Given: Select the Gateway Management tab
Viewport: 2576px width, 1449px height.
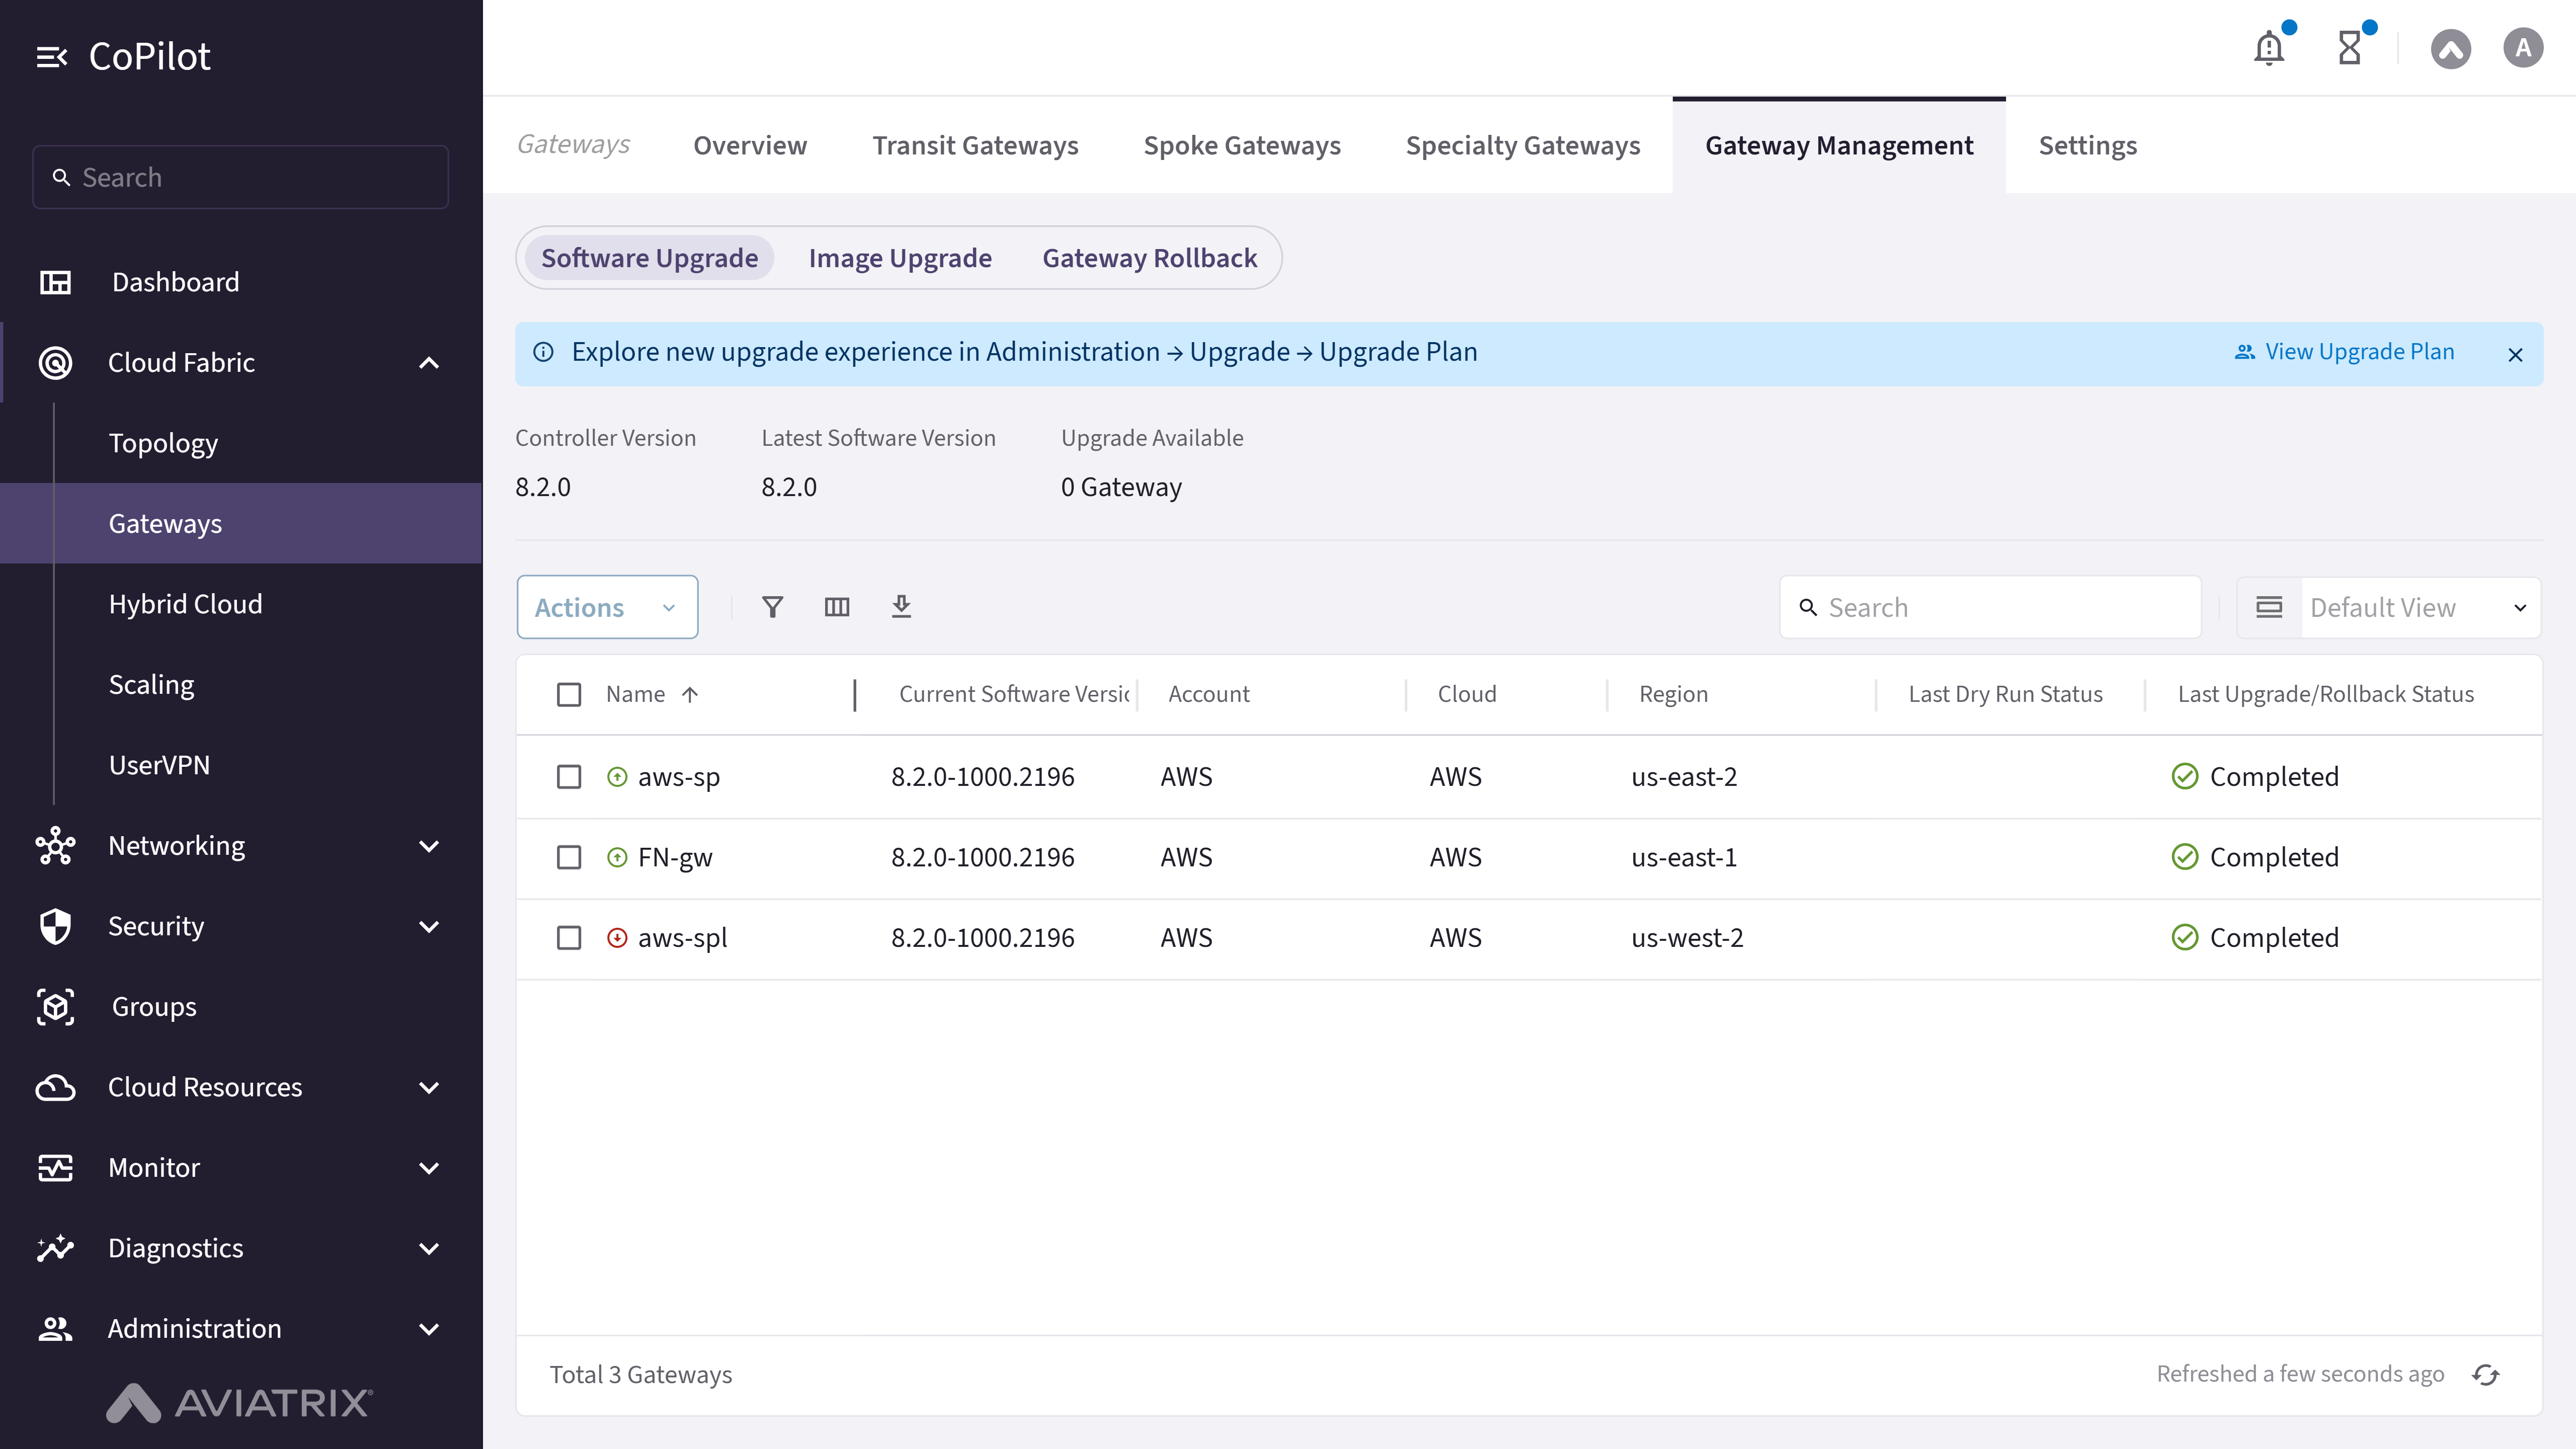Looking at the screenshot, I should (x=1839, y=146).
